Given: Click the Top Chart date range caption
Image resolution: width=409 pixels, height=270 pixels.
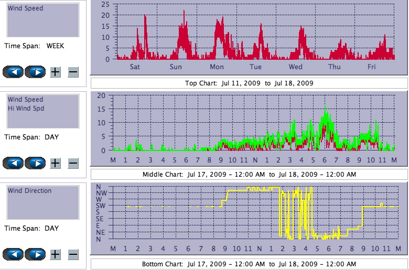Looking at the screenshot, I should [x=249, y=83].
